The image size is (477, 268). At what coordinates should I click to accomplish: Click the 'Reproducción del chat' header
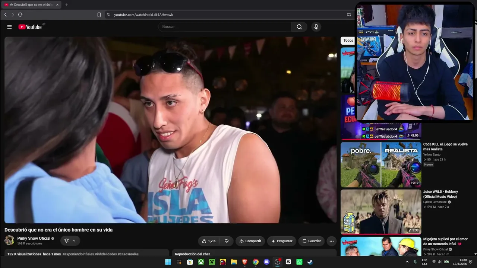point(192,254)
